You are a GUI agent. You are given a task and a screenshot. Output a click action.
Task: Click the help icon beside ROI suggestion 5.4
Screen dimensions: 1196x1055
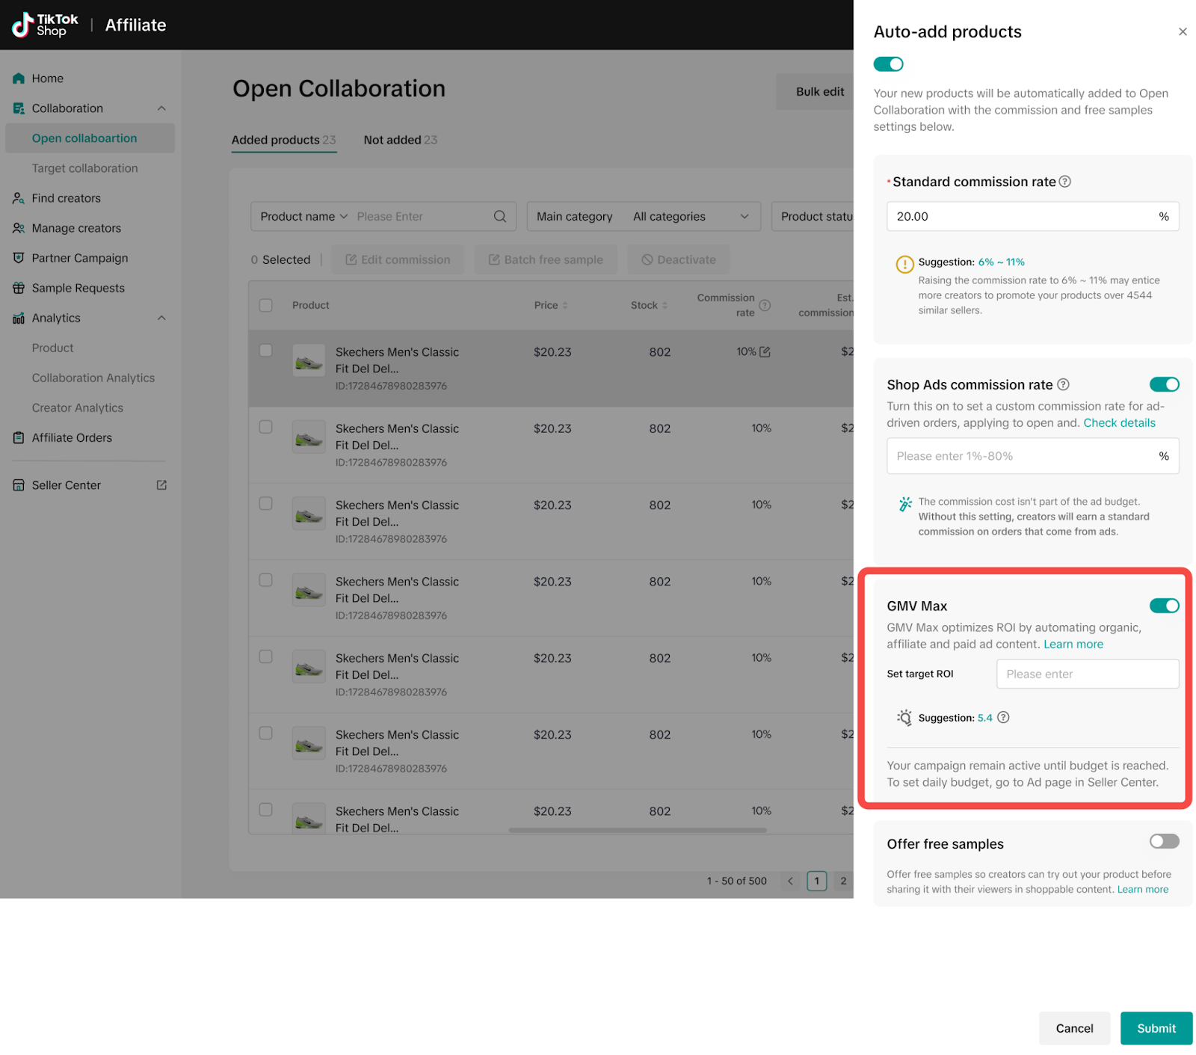pyautogui.click(x=1004, y=717)
